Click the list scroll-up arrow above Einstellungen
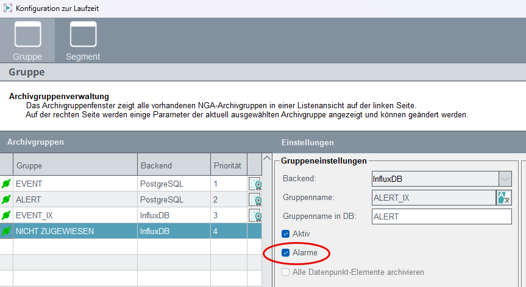Image resolution: width=526 pixels, height=287 pixels. [267, 158]
